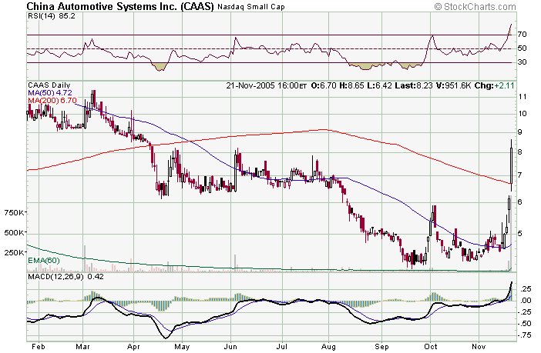The image size is (541, 353).
Task: Click the Jun month label on time axis
Action: click(231, 346)
